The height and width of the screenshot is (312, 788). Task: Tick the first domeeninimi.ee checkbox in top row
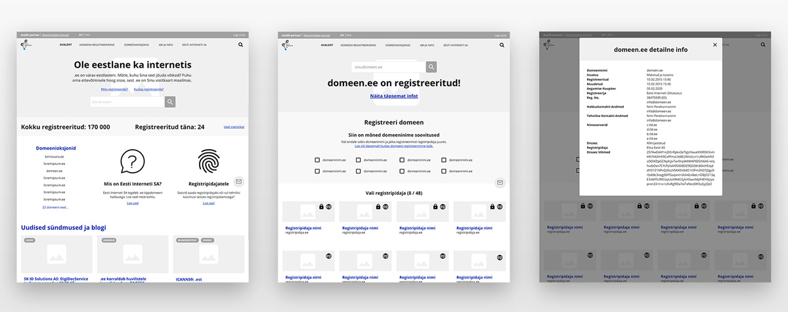pyautogui.click(x=317, y=160)
